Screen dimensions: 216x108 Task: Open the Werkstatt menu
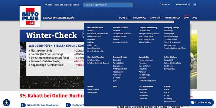(x=124, y=18)
